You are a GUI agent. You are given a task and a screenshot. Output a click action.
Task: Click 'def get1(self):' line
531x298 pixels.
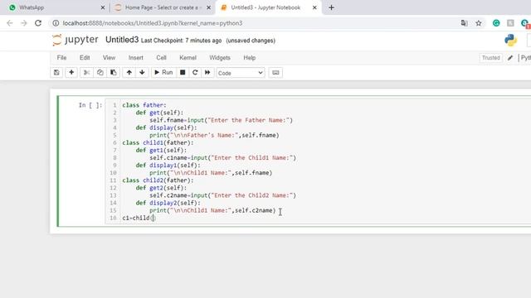pyautogui.click(x=161, y=151)
